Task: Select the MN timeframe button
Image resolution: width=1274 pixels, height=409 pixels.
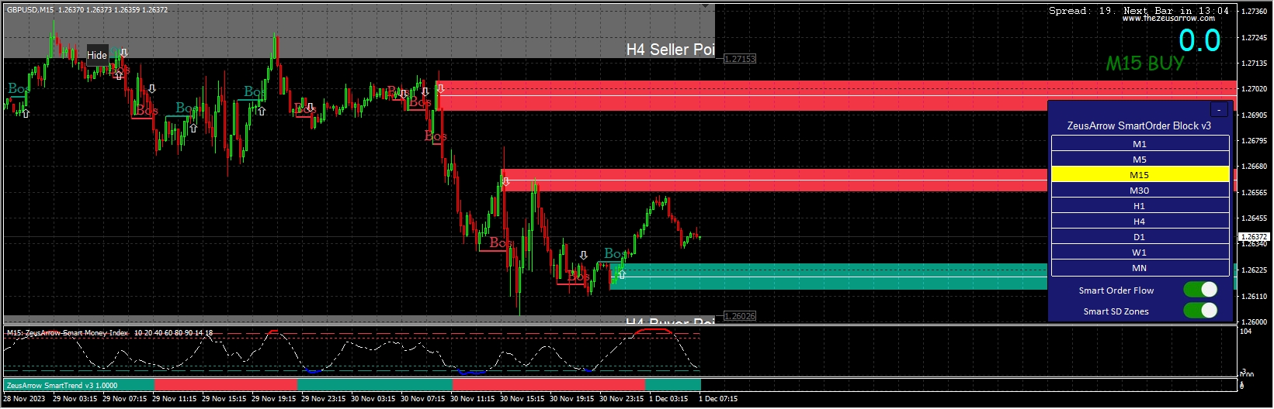Action: click(x=1140, y=268)
